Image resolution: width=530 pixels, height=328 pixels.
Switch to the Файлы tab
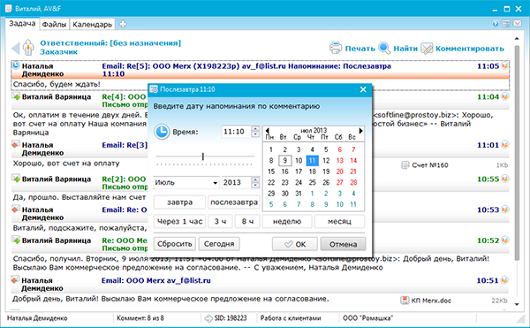[55, 25]
